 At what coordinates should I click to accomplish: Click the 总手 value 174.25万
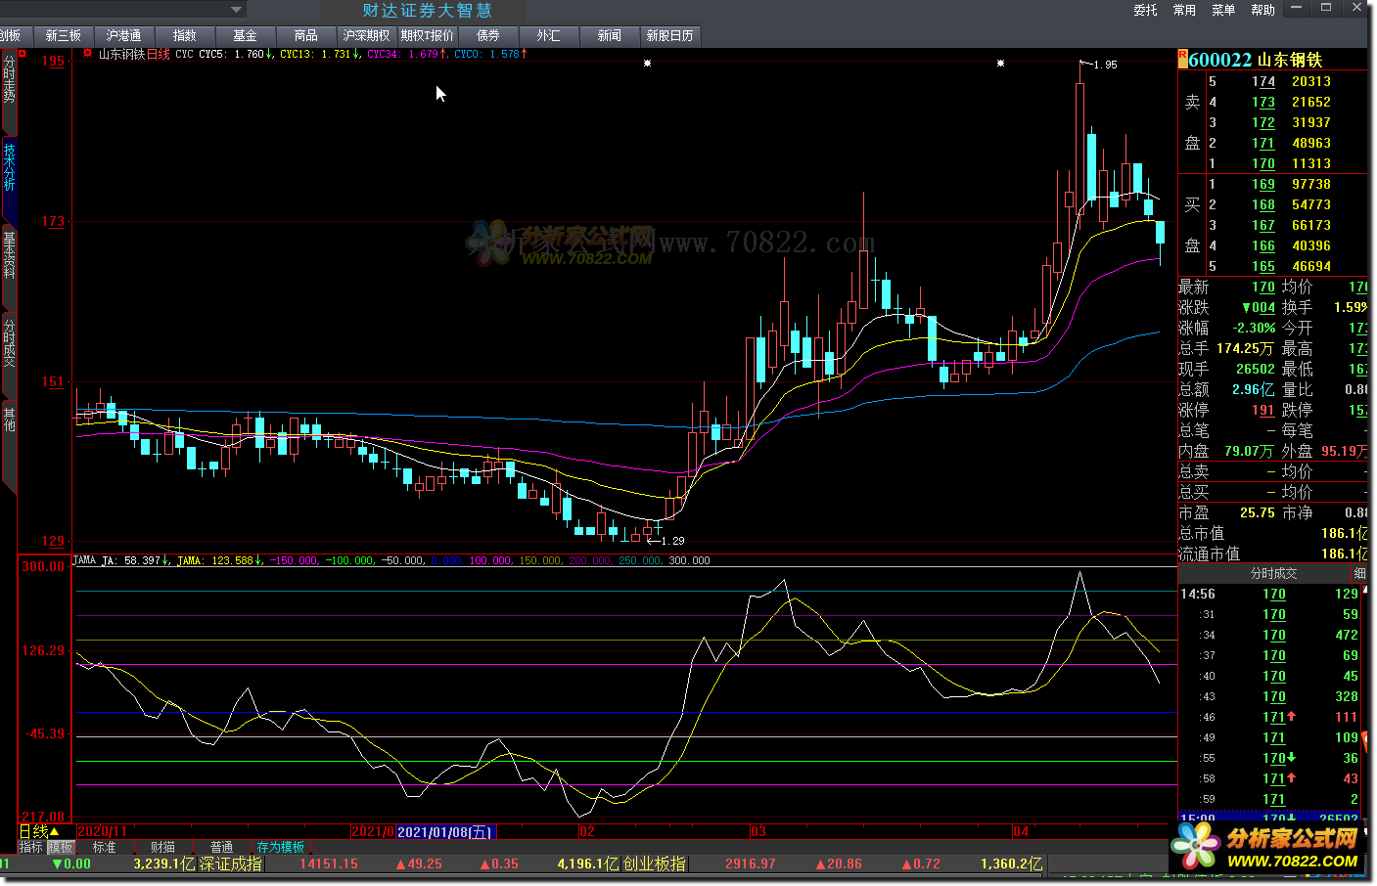tap(1245, 348)
